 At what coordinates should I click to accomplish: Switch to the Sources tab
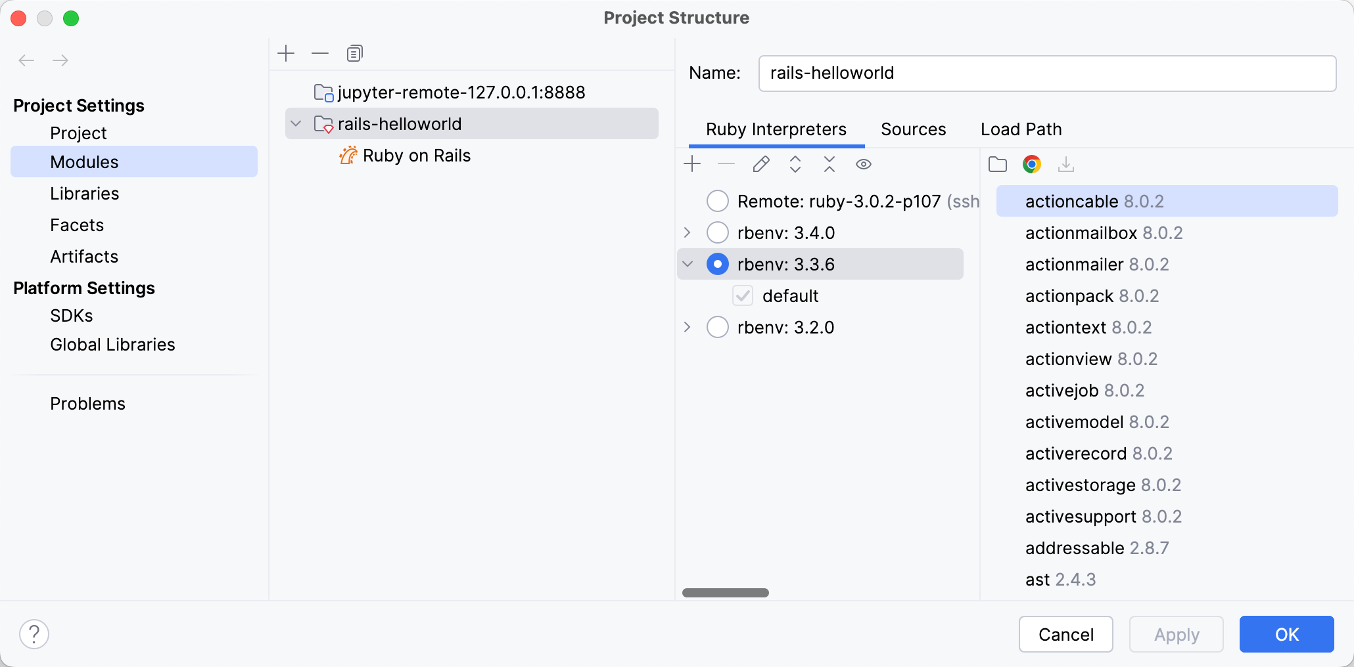tap(913, 129)
